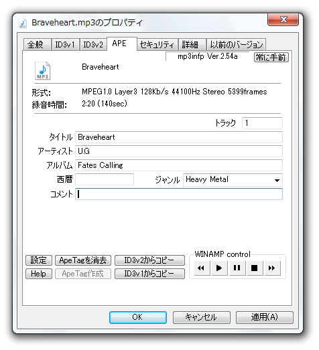
Task: Click the WINAMP previous track button
Action: 202,268
